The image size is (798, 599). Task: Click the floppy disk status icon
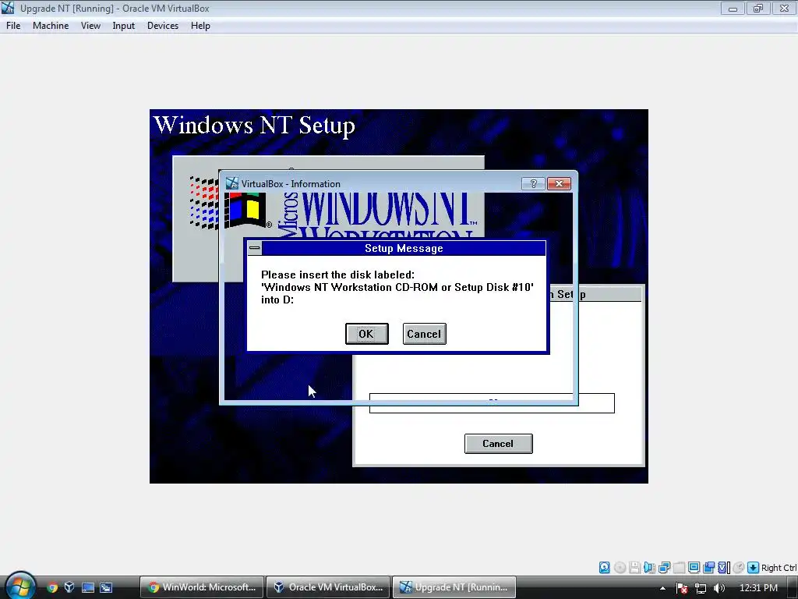(x=634, y=568)
